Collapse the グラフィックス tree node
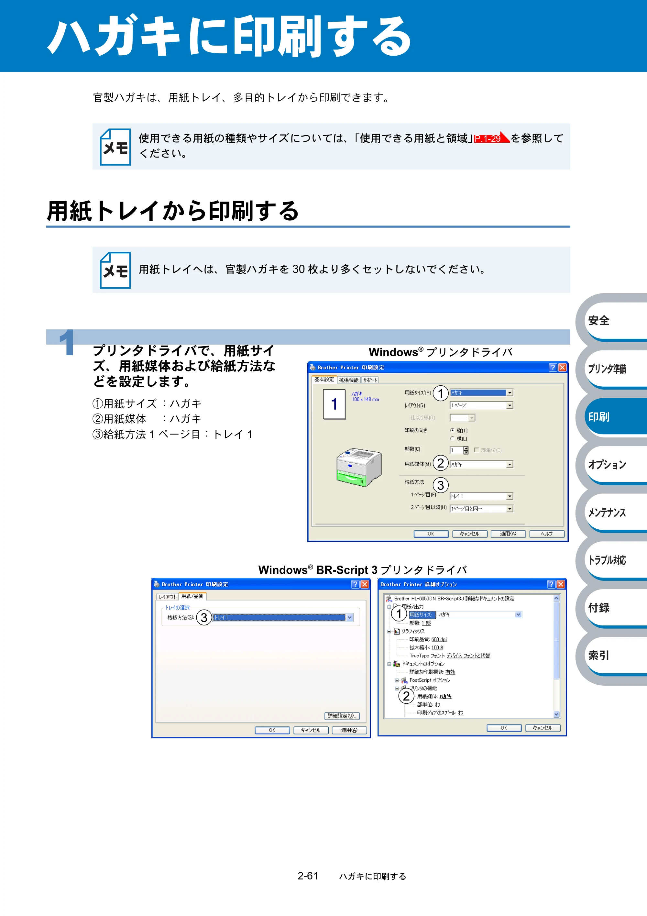Screen dimensions: 647x916 [x=389, y=631]
